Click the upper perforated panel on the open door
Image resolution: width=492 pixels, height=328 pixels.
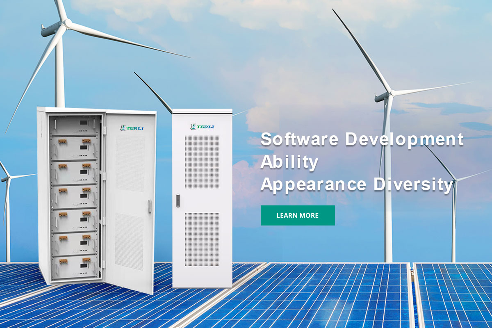click(x=130, y=163)
